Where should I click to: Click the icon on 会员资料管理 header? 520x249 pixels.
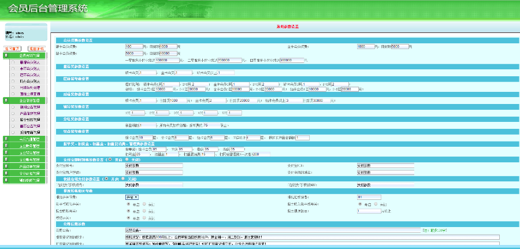6,55
